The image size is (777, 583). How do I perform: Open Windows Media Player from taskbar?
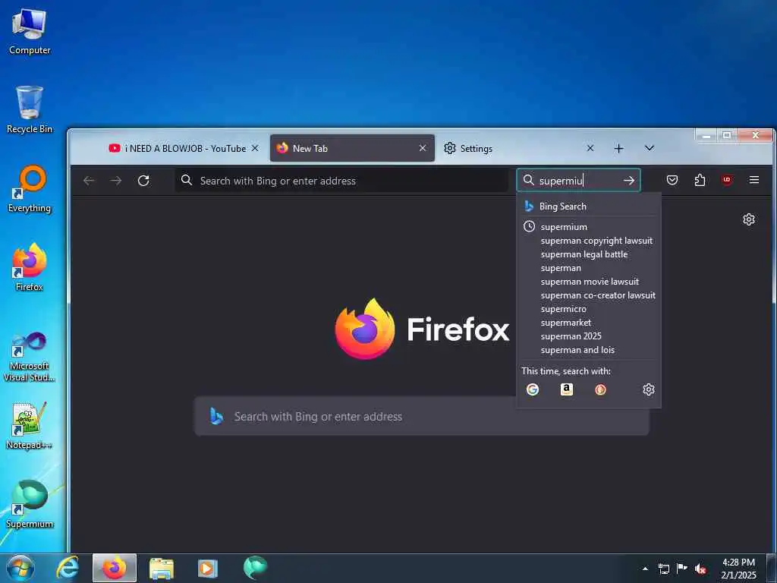[x=208, y=568]
